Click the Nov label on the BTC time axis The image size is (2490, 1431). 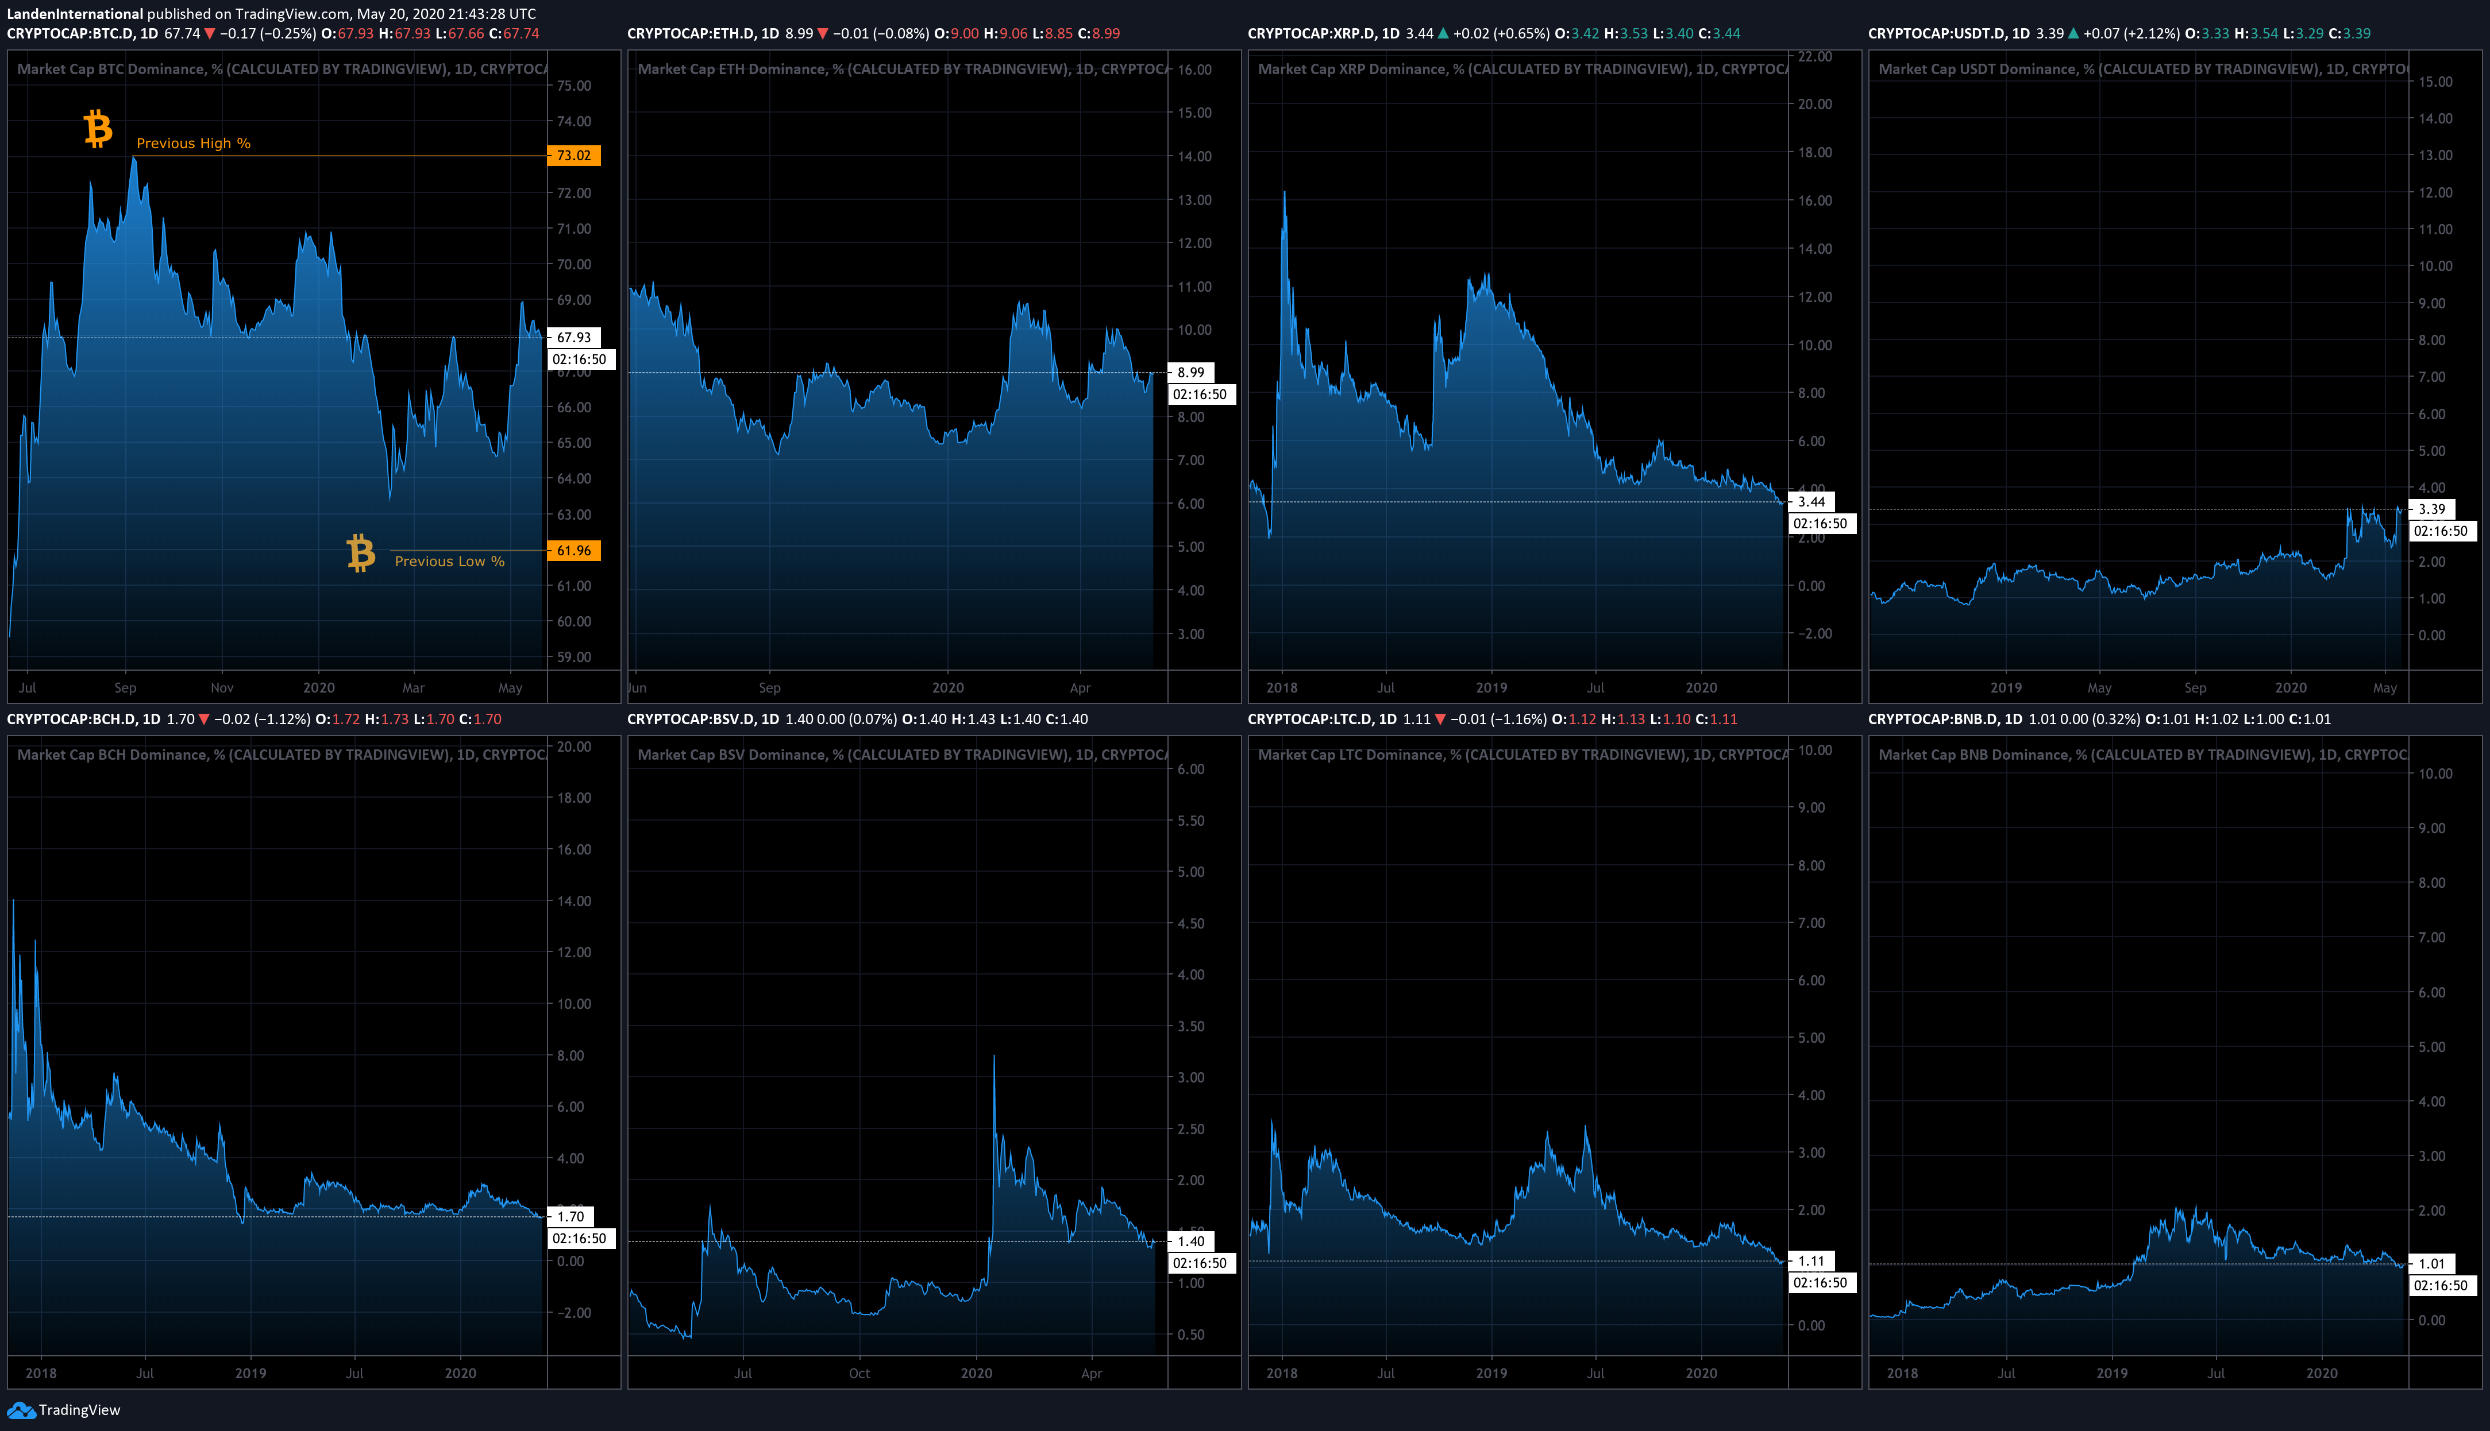click(x=222, y=688)
